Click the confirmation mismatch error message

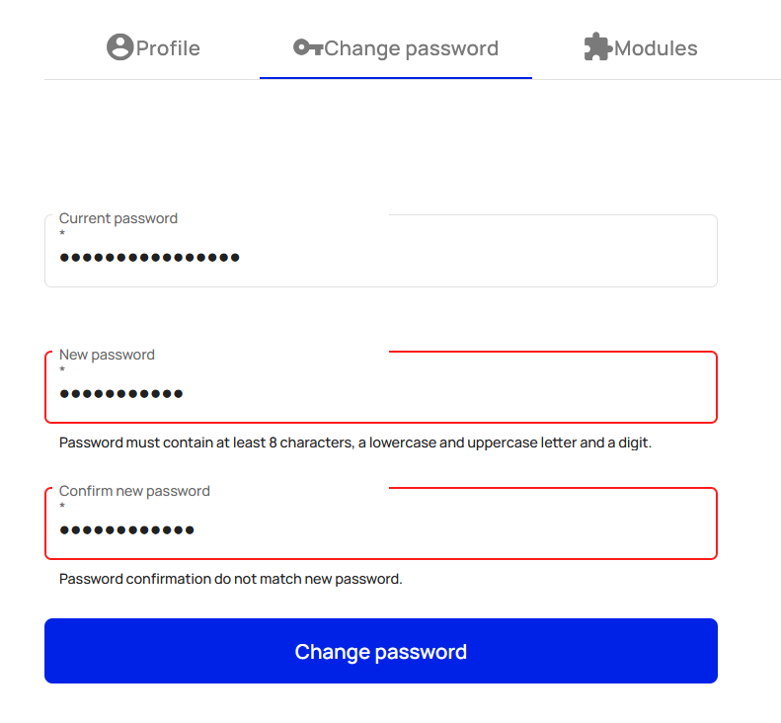tap(231, 579)
